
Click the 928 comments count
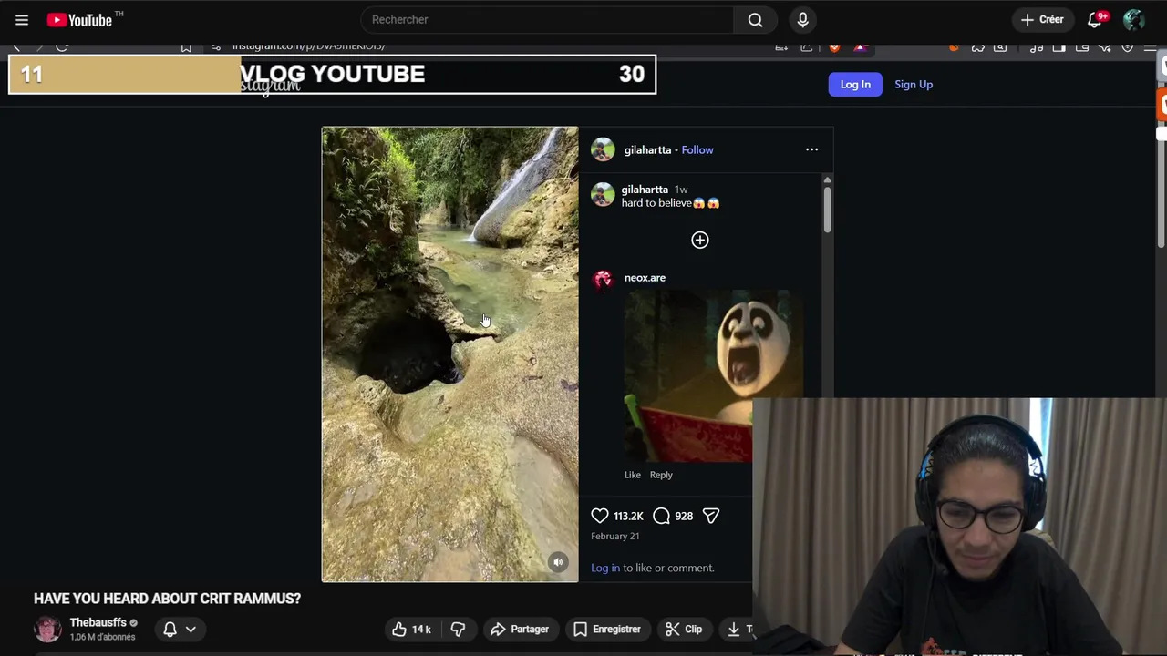click(x=684, y=516)
